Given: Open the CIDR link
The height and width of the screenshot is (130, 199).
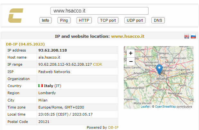Looking at the screenshot, I should click(x=97, y=65).
